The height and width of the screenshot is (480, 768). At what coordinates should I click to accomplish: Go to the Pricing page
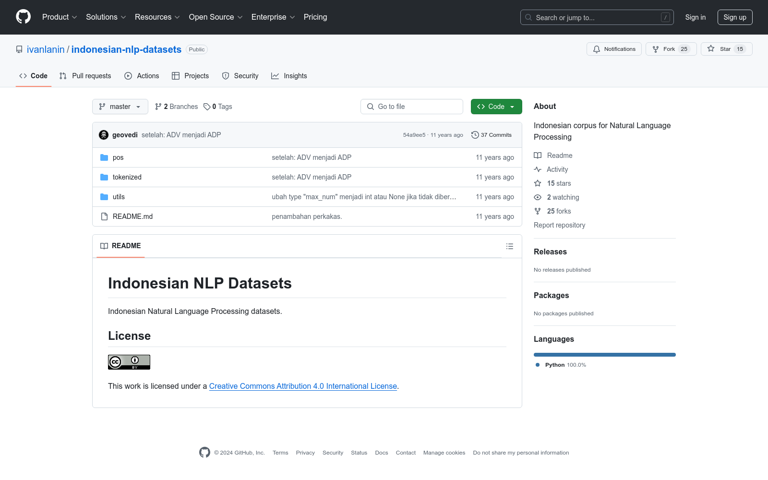click(x=315, y=17)
